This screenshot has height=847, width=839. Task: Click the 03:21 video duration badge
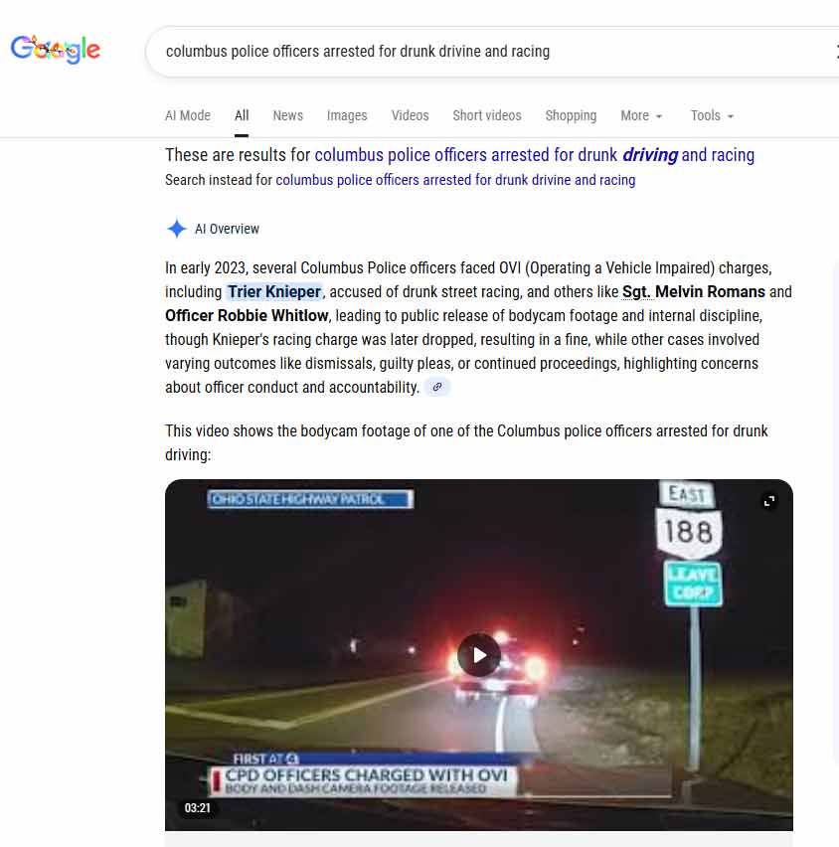click(x=197, y=808)
